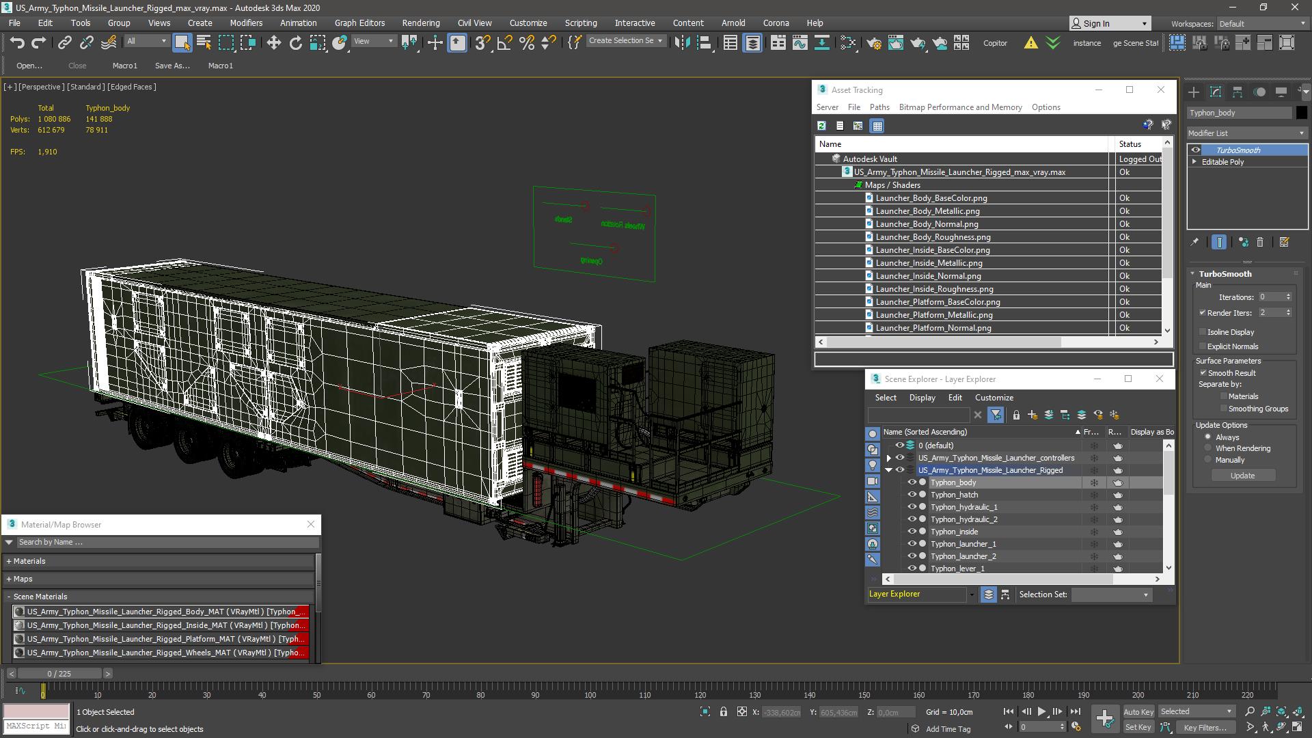Select the Link tool in toolbar
The width and height of the screenshot is (1312, 738).
coord(64,43)
